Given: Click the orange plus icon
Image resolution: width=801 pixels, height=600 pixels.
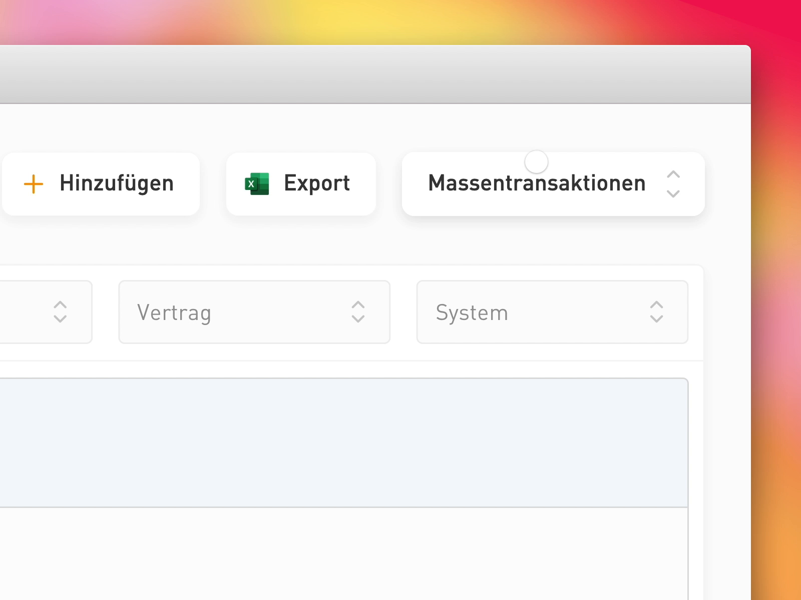Looking at the screenshot, I should 34,184.
